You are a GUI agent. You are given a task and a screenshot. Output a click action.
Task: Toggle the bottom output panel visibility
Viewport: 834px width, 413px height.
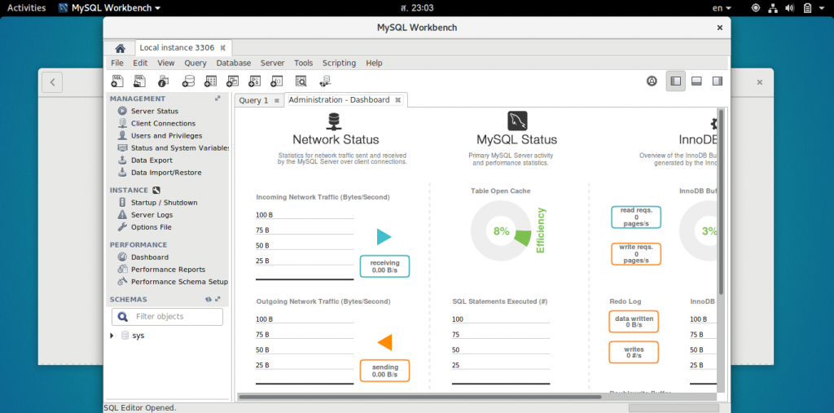tap(697, 81)
